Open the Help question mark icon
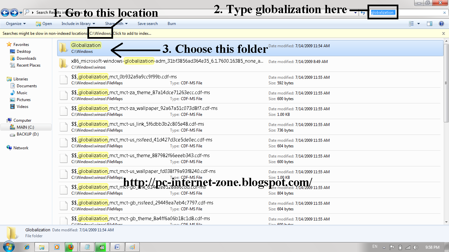Screen dimensions: 449x252 (441, 24)
